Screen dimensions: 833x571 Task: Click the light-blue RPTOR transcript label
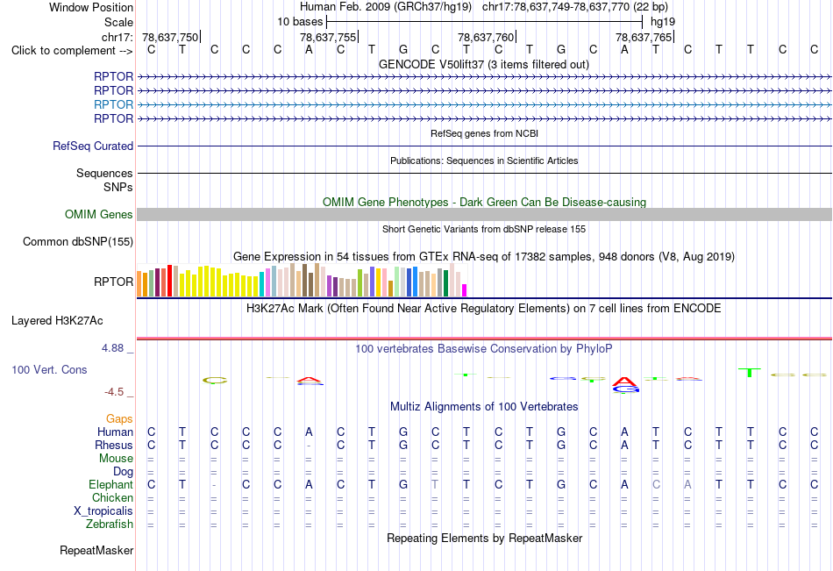[113, 104]
